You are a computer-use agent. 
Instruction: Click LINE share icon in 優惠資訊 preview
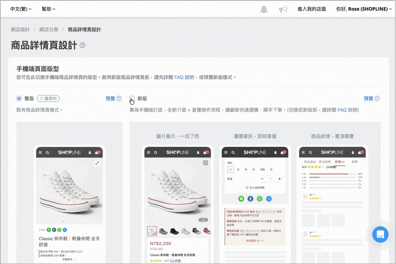click(x=241, y=199)
